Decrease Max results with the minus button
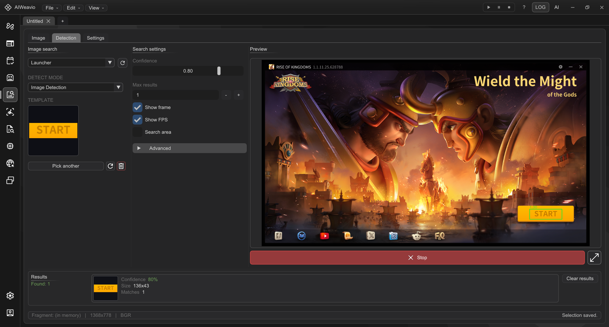 pyautogui.click(x=226, y=95)
